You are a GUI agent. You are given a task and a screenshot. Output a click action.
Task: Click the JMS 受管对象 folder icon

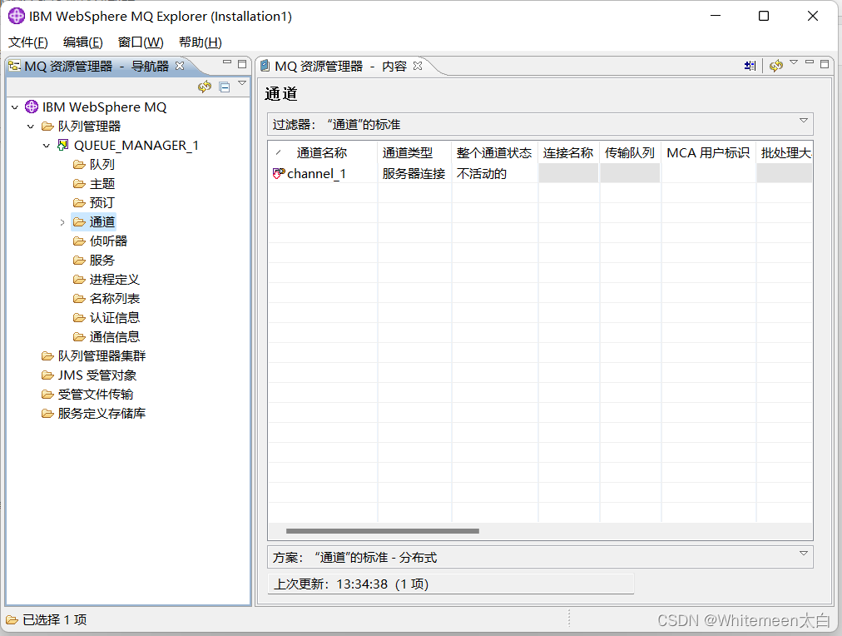47,375
